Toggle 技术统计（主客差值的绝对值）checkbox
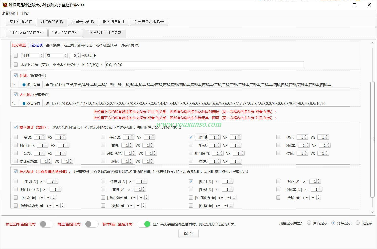This screenshot has width=377, height=249. pos(16,171)
